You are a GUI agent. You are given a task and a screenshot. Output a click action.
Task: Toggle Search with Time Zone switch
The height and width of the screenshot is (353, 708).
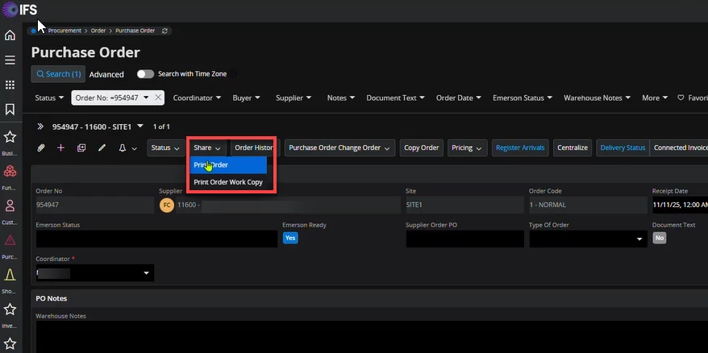pos(145,74)
